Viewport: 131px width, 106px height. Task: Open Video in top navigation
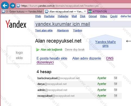[104, 16]
